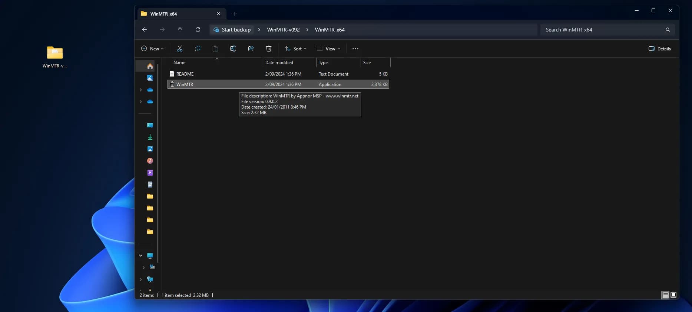Open Music from the sidebar
692x312 pixels.
click(x=150, y=161)
